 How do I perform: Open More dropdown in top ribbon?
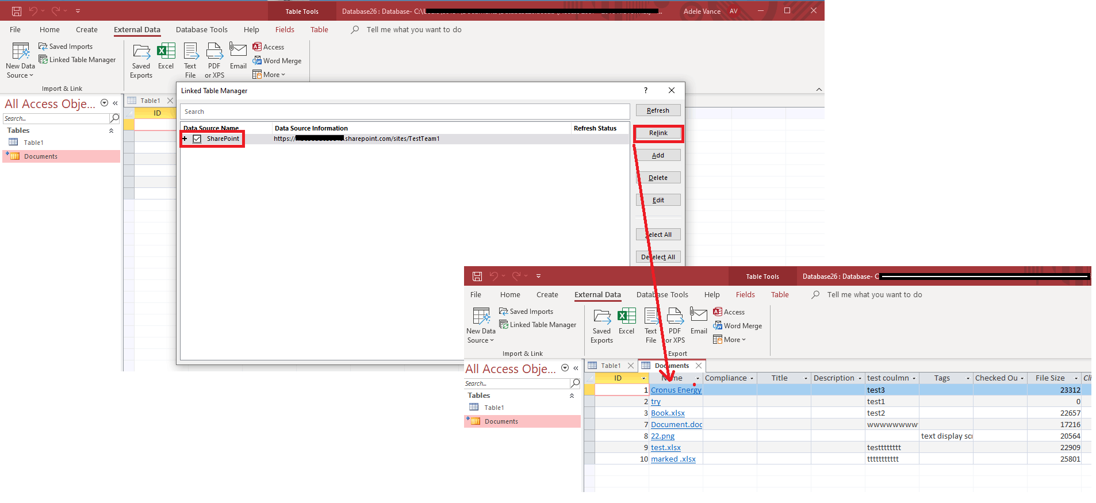coord(269,75)
